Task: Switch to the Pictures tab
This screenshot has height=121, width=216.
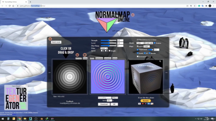Action: point(85,58)
